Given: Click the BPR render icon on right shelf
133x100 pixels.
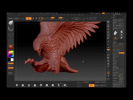Looking at the screenshot, I should [108, 22].
